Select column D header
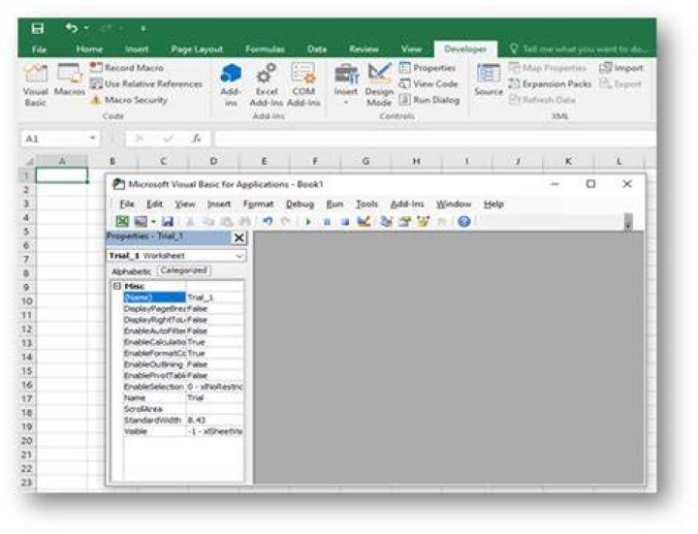Image resolution: width=698 pixels, height=534 pixels. coord(213,161)
